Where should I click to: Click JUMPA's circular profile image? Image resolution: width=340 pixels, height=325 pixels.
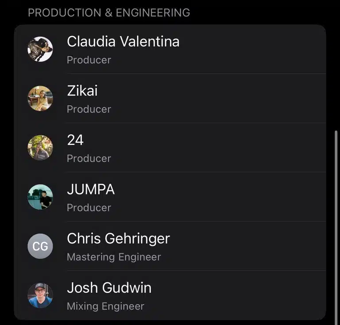(x=40, y=197)
